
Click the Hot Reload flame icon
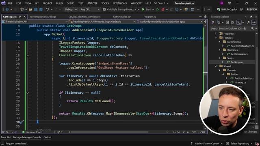[163, 9]
